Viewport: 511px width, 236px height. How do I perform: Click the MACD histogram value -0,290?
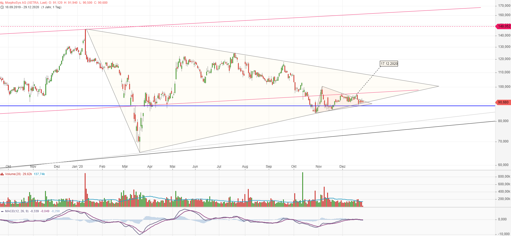[56, 211]
